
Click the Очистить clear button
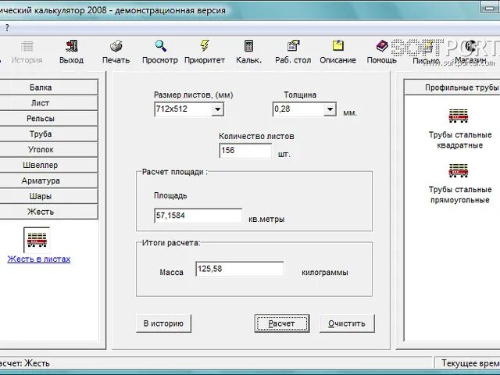click(347, 323)
